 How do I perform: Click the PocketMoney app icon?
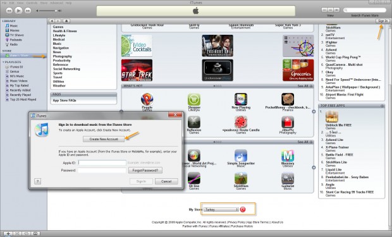pos(288,99)
